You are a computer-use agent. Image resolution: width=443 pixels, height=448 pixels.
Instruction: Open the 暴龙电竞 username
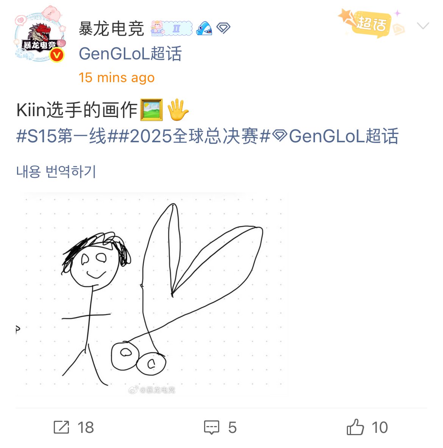coord(111,29)
